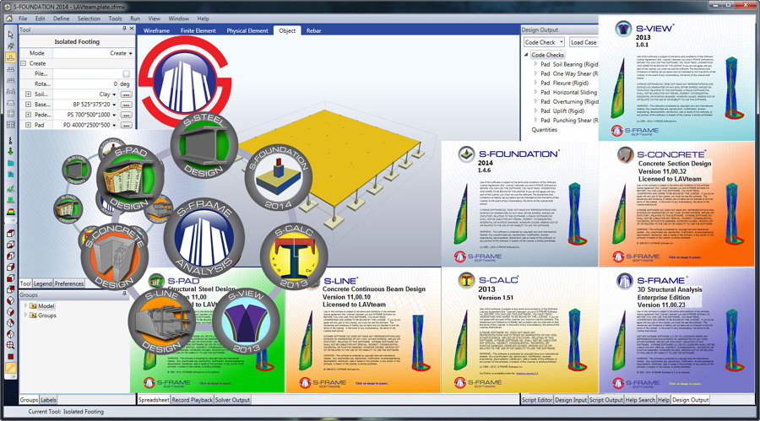Select Pad Flexure (Rigid) code check

click(x=564, y=83)
